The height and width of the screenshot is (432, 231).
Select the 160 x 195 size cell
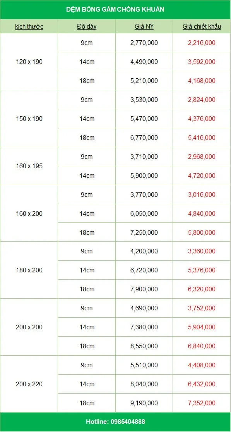(x=29, y=166)
